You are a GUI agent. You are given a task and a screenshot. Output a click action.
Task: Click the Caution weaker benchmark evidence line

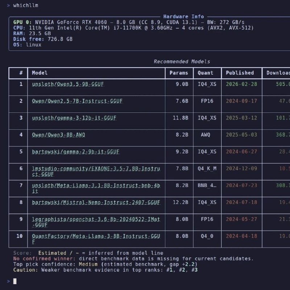(105, 270)
